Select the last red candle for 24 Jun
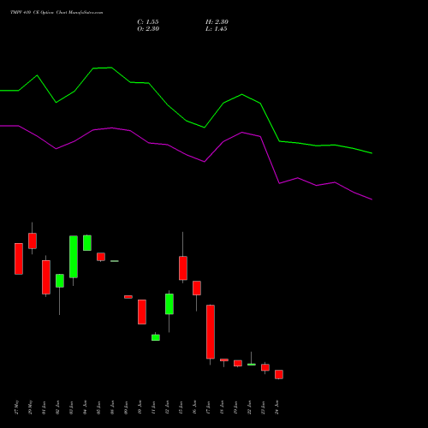This screenshot has width=428, height=428. 279,374
